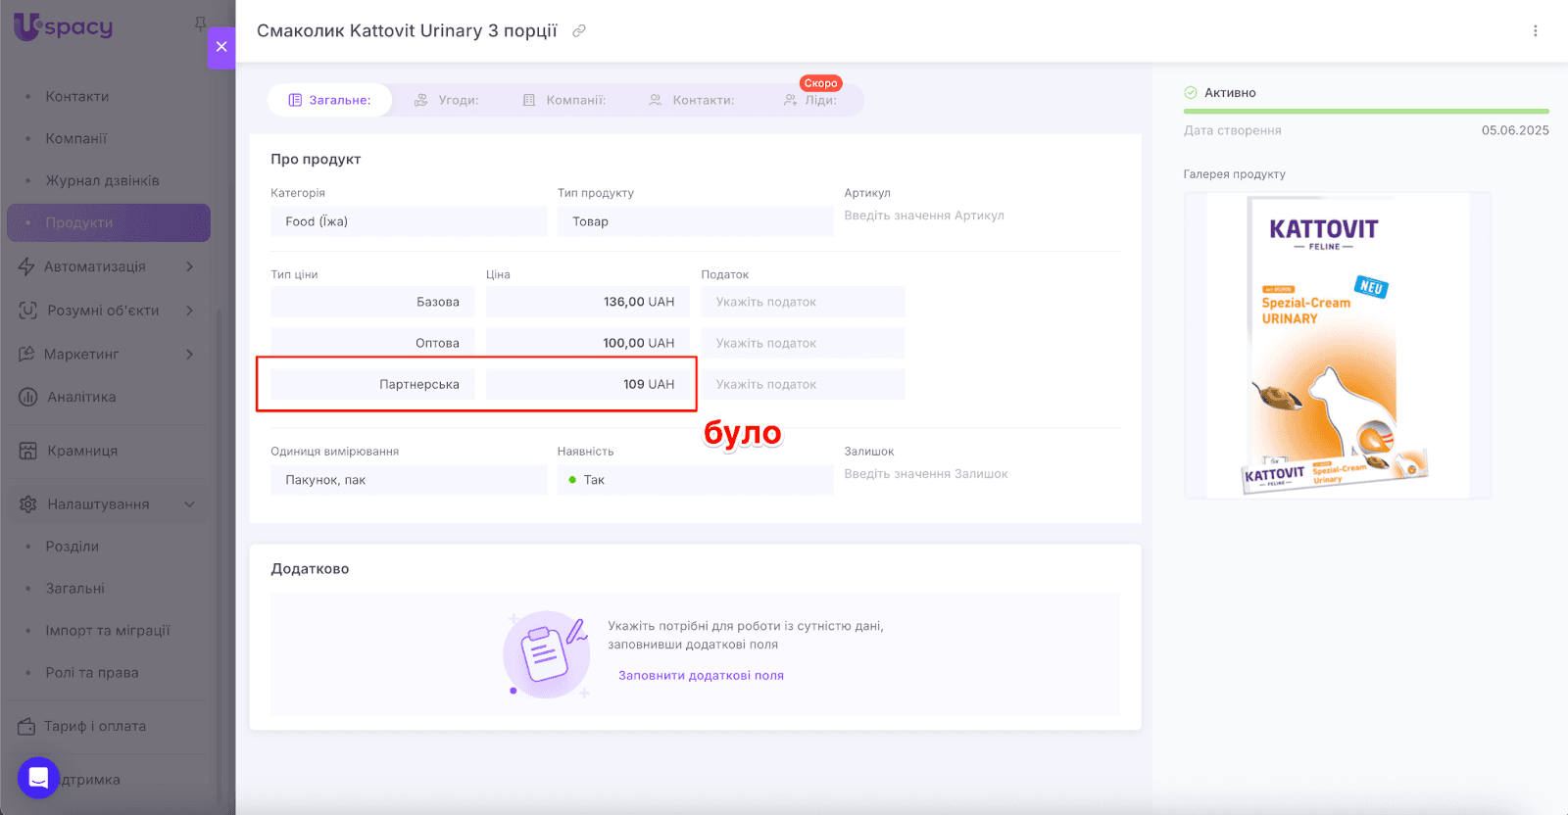Click the clipboard illustration in Додатково

coord(547,654)
